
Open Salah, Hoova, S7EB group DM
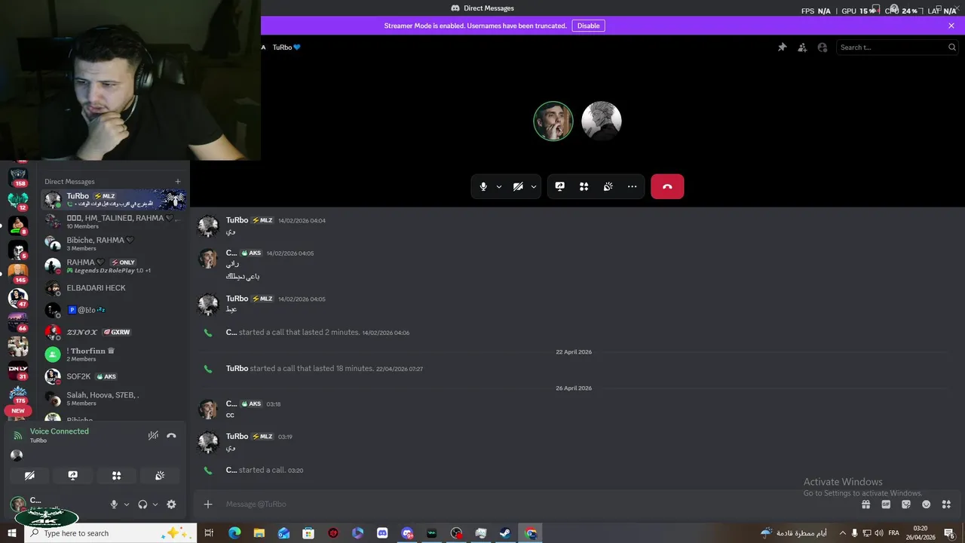(x=114, y=398)
